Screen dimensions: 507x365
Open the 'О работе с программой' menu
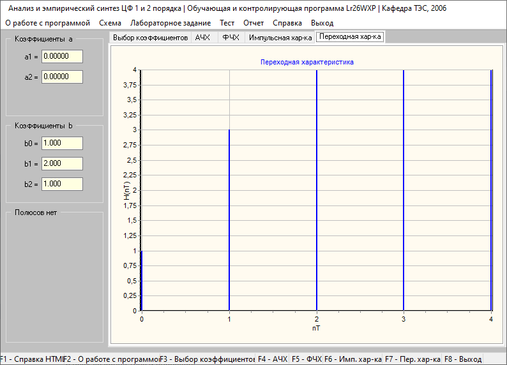point(47,23)
